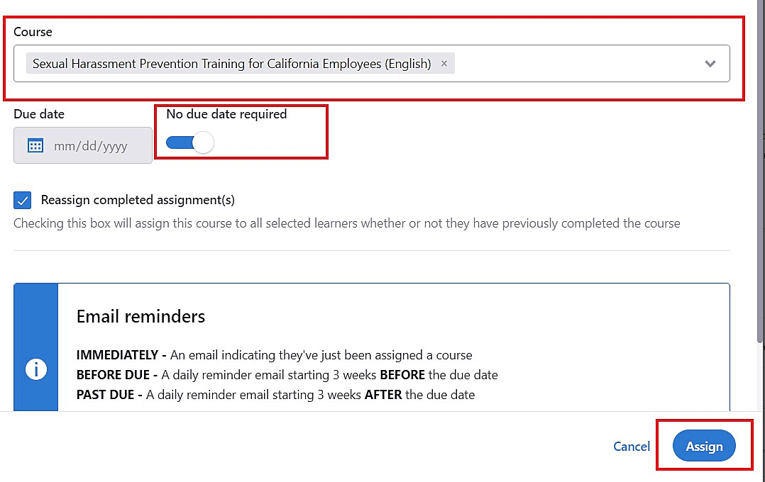The image size is (765, 482).
Task: Toggle the No due date required switch
Action: pos(189,142)
